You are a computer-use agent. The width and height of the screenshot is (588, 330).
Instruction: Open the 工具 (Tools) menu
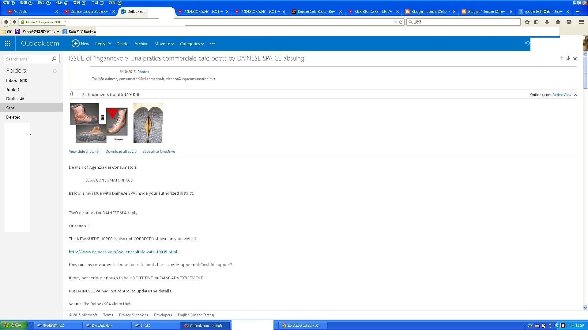click(97, 3)
